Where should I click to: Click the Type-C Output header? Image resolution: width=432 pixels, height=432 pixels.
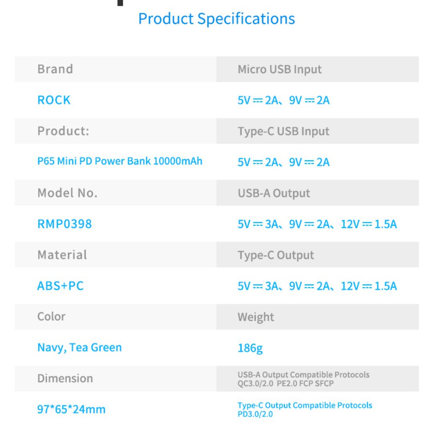pyautogui.click(x=276, y=255)
